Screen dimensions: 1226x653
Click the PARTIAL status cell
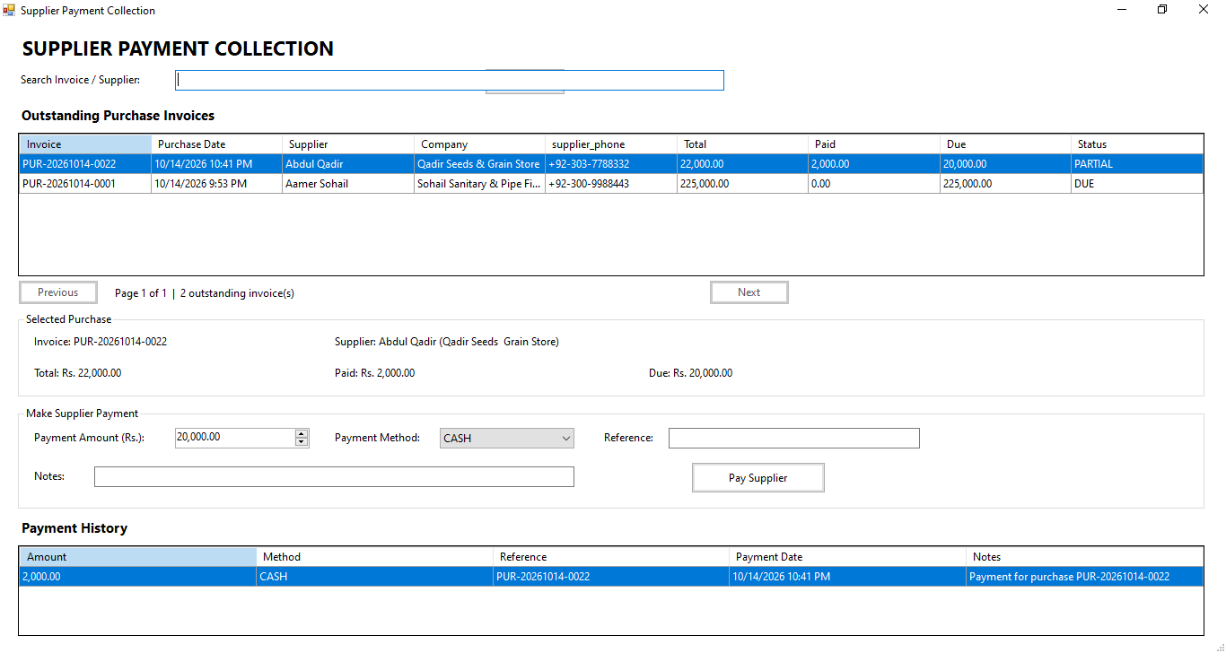(x=1136, y=164)
